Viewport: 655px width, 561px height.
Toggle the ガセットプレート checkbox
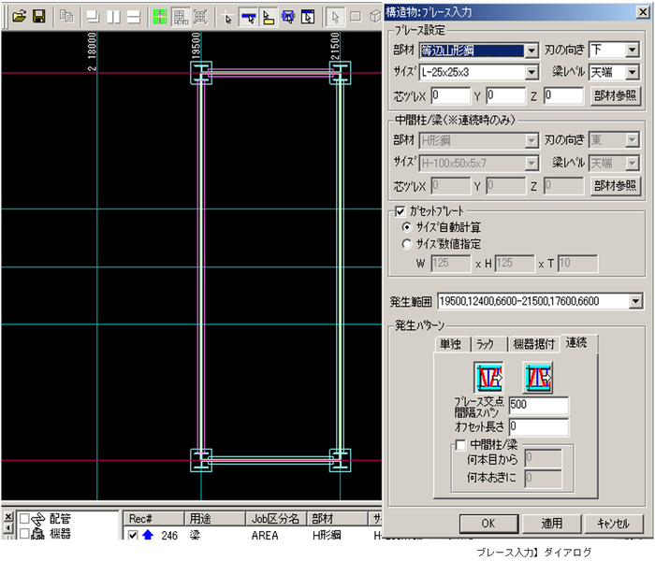point(400,211)
